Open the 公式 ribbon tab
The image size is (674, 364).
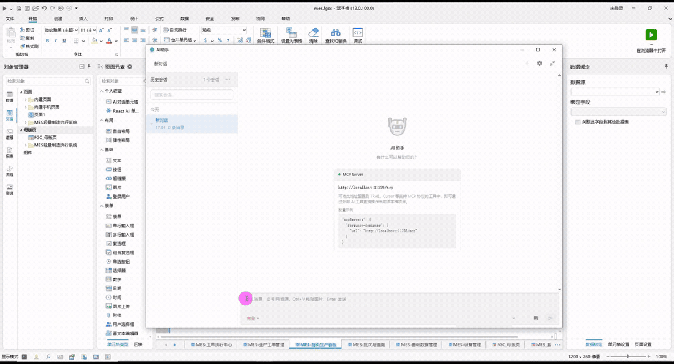159,18
